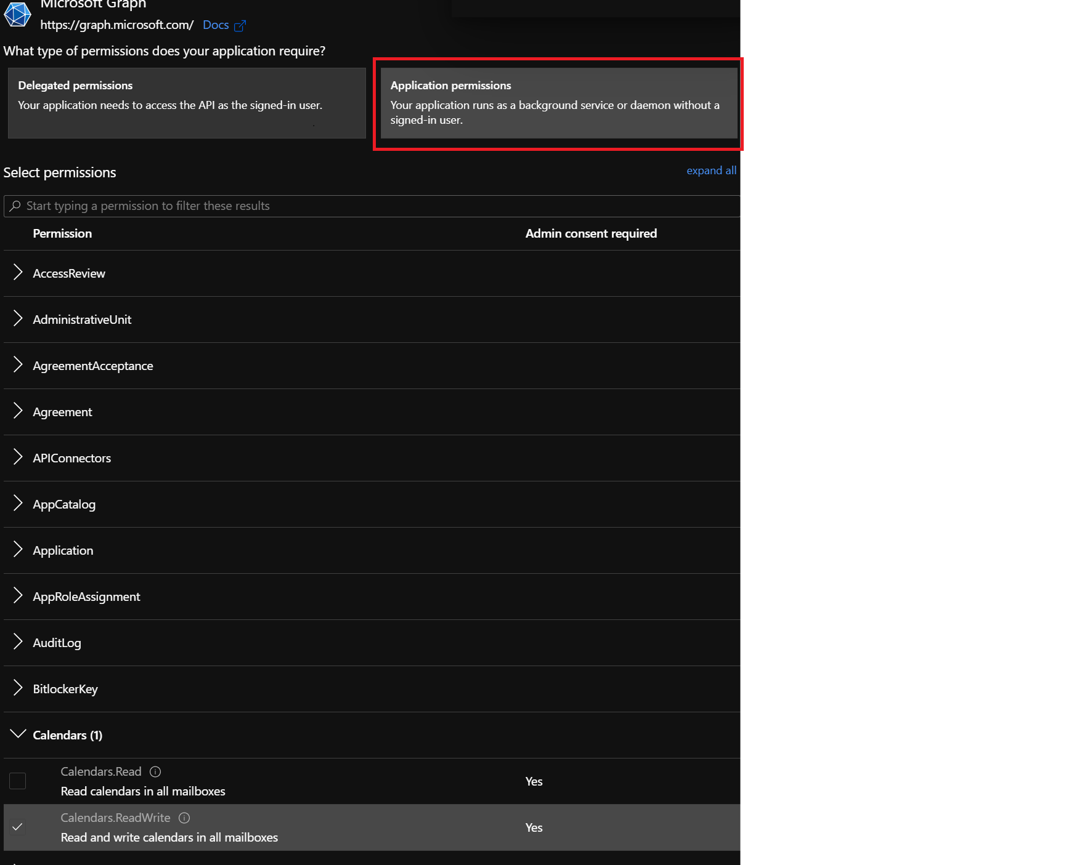1074x865 pixels.
Task: Focus the permission filter search field
Action: (x=370, y=206)
